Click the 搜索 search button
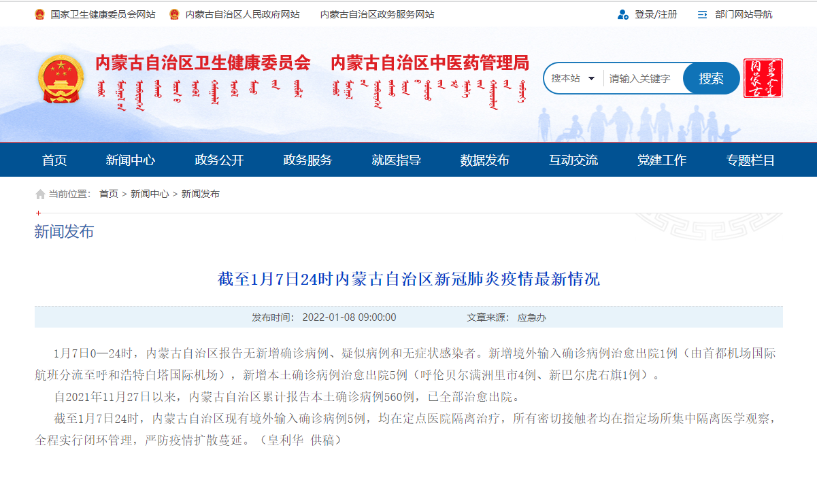The height and width of the screenshot is (488, 817). click(711, 78)
